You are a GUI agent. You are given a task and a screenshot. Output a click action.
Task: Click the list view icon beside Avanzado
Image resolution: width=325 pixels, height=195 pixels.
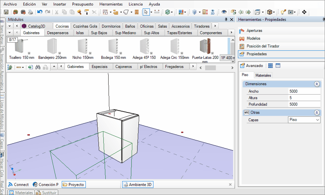(x=270, y=66)
